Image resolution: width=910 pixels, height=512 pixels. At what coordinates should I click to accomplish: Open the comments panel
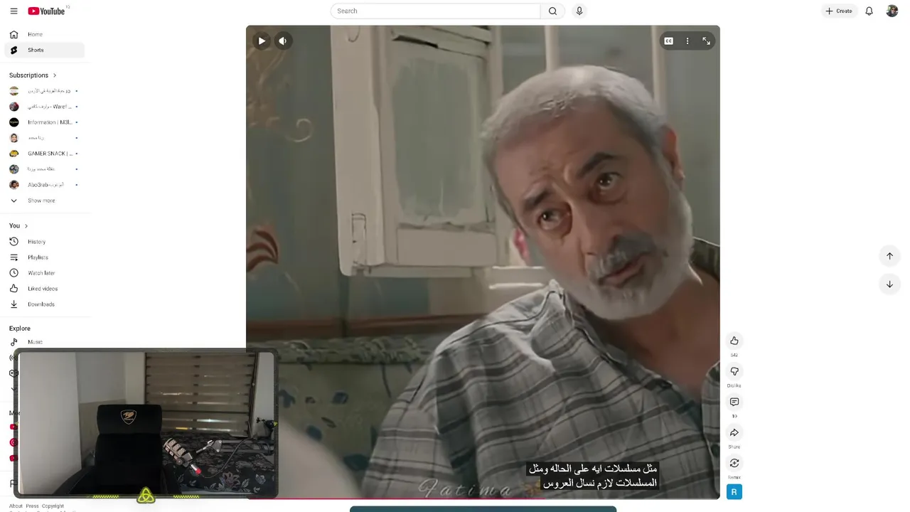tap(734, 402)
